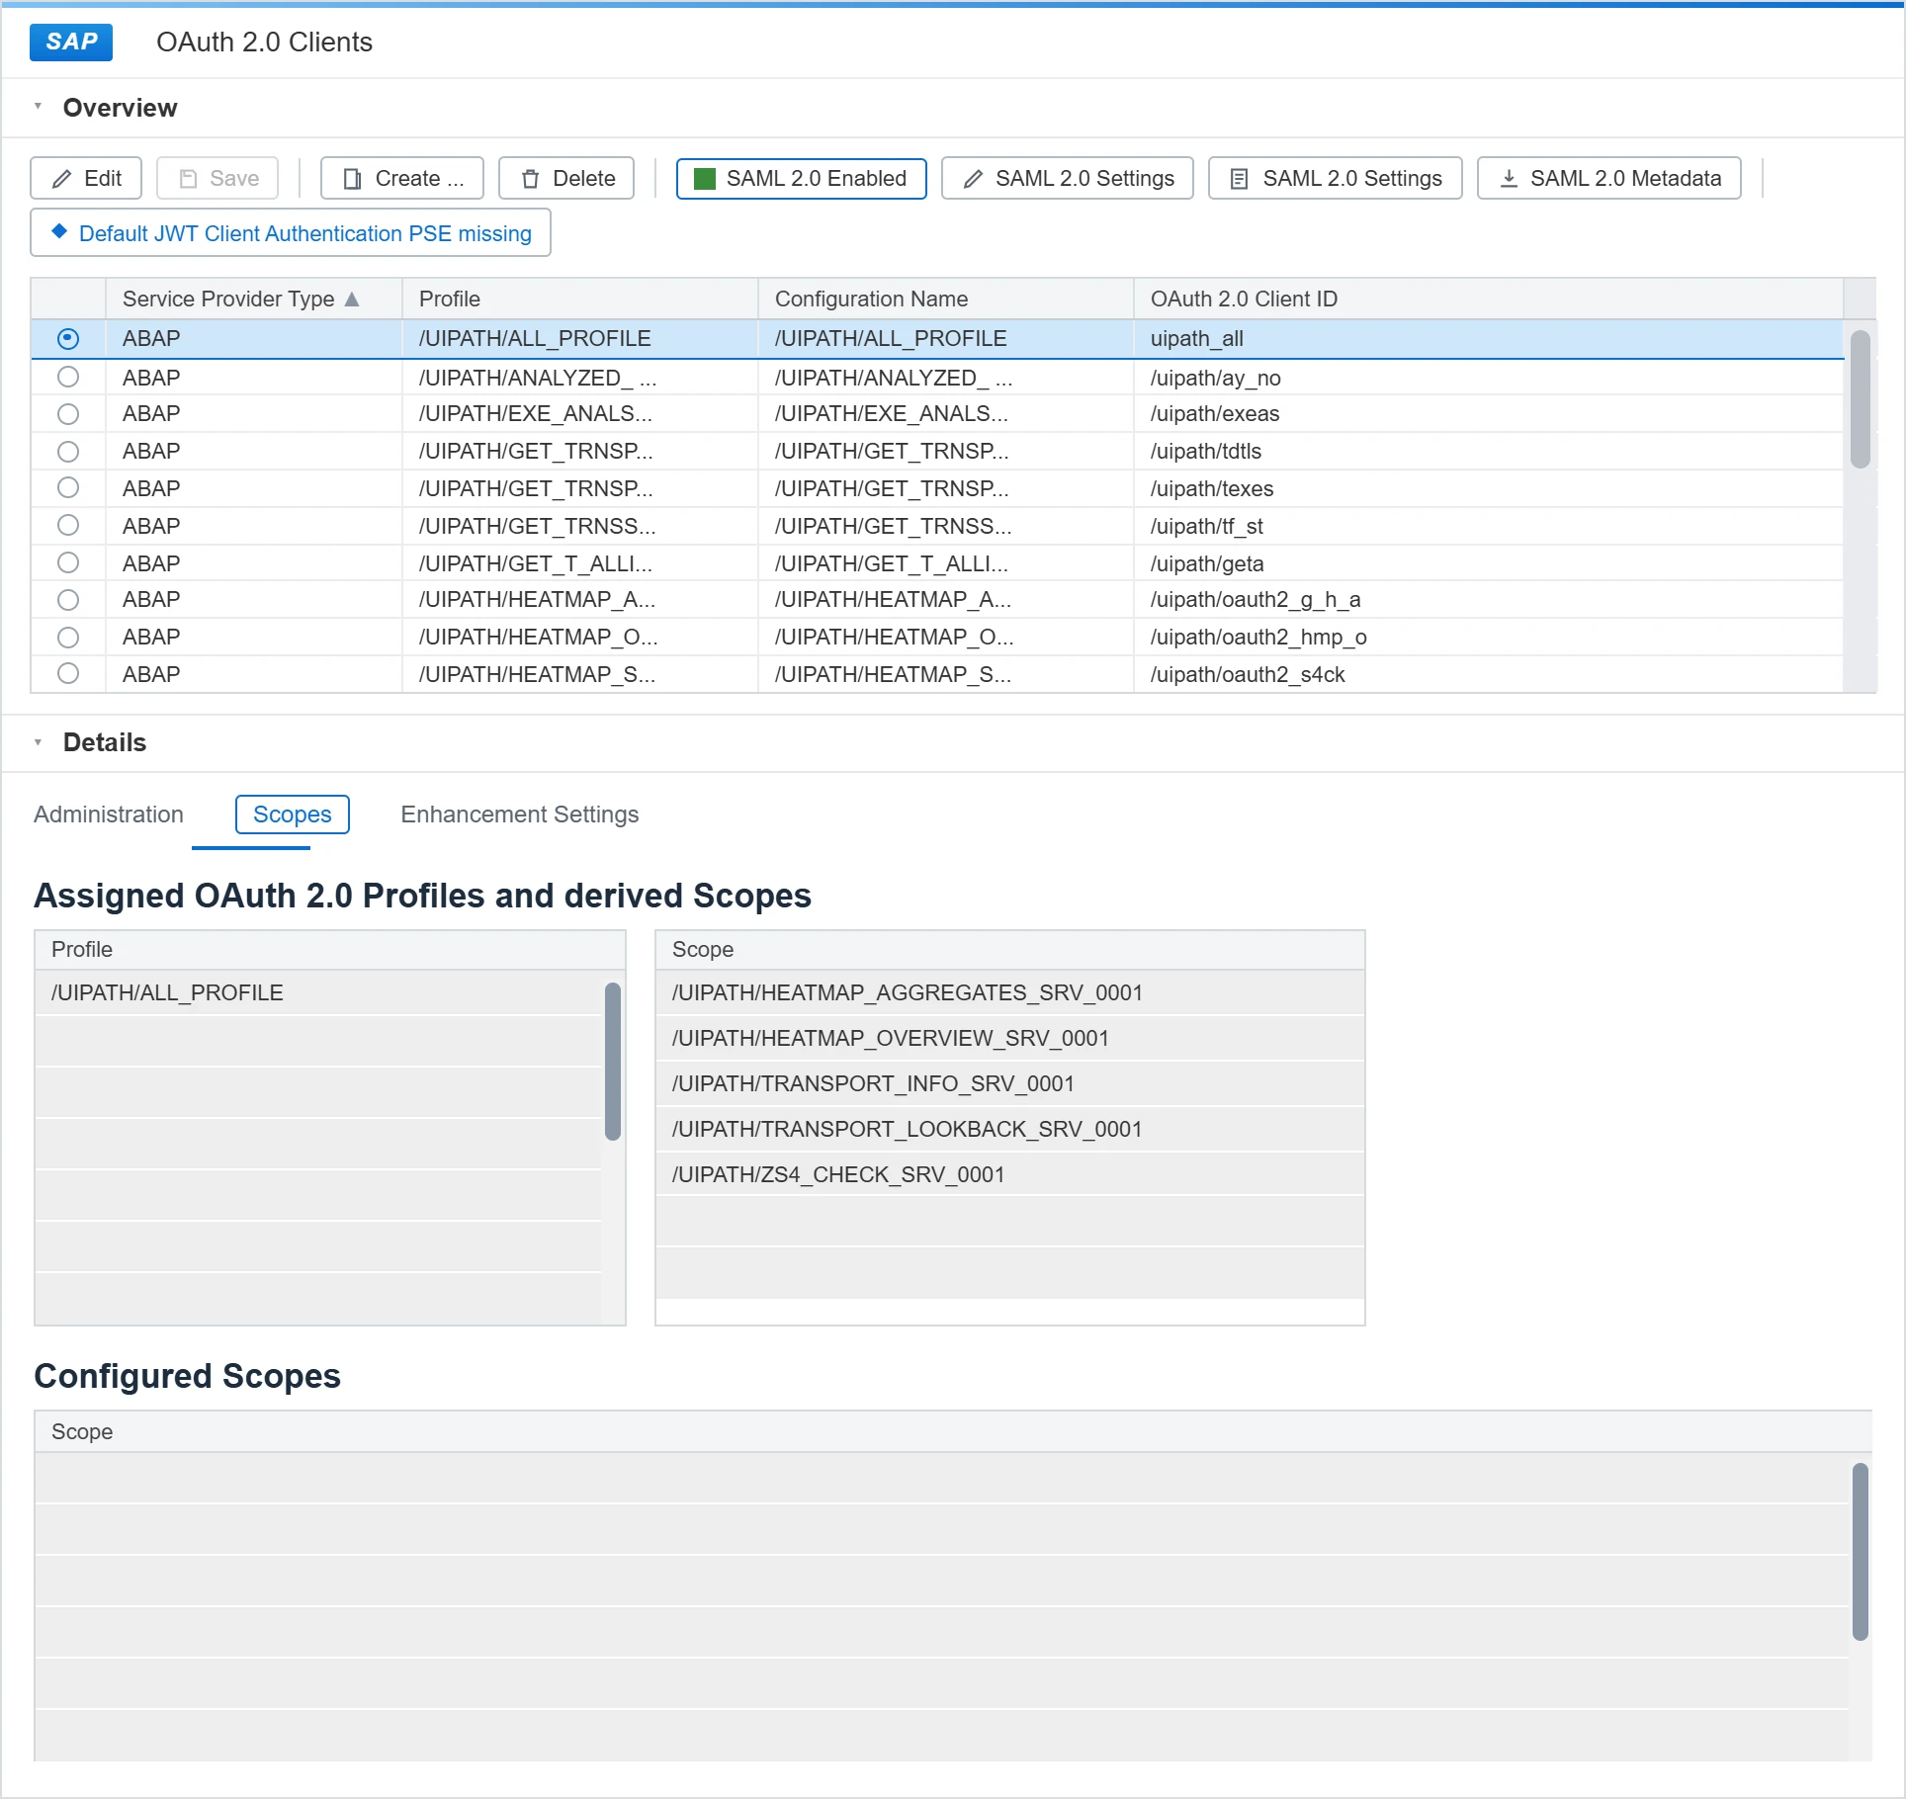Click the /uipath/tf_st client ID cell
The width and height of the screenshot is (1906, 1799).
tap(1489, 525)
